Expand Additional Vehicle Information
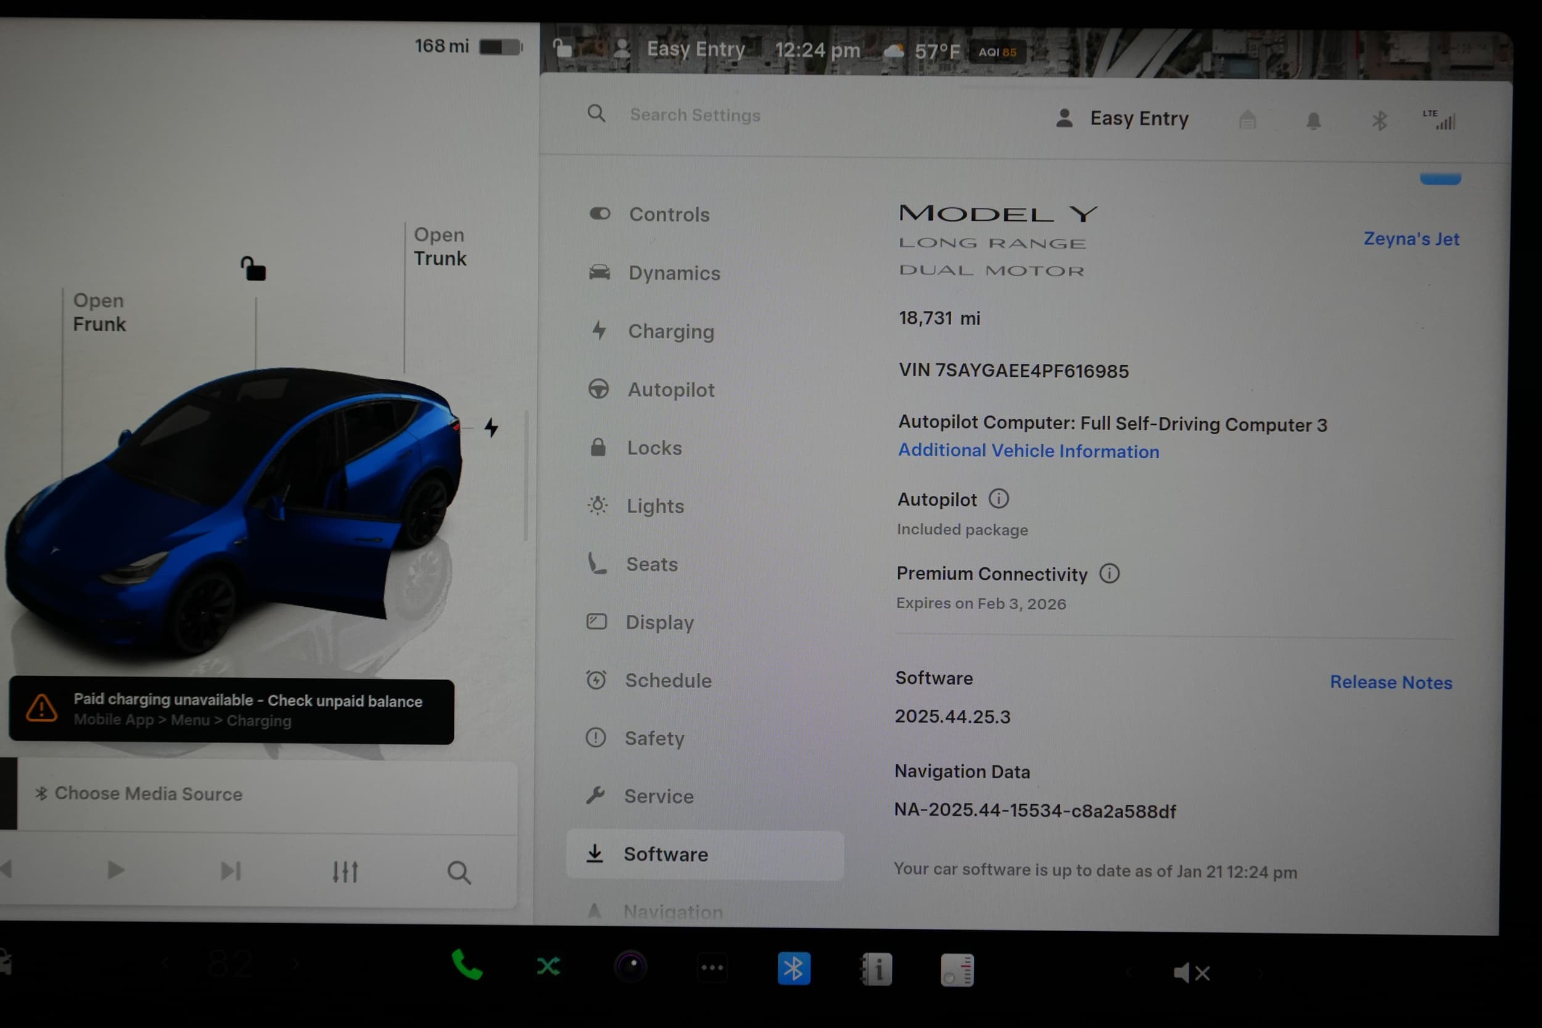This screenshot has height=1028, width=1542. coord(1028,451)
